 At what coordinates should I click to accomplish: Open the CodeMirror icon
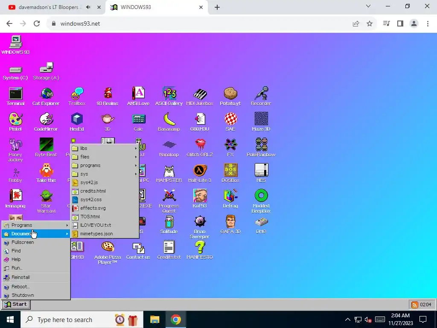46,122
